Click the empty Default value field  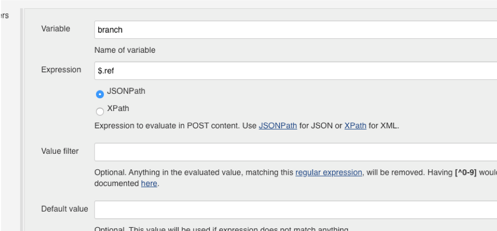coord(294,209)
